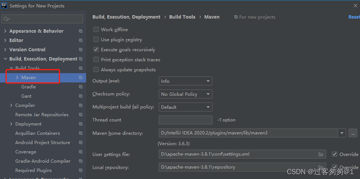360x179 pixels.
Task: Click the IntelliJ logo in the title bar
Action: coord(4,6)
